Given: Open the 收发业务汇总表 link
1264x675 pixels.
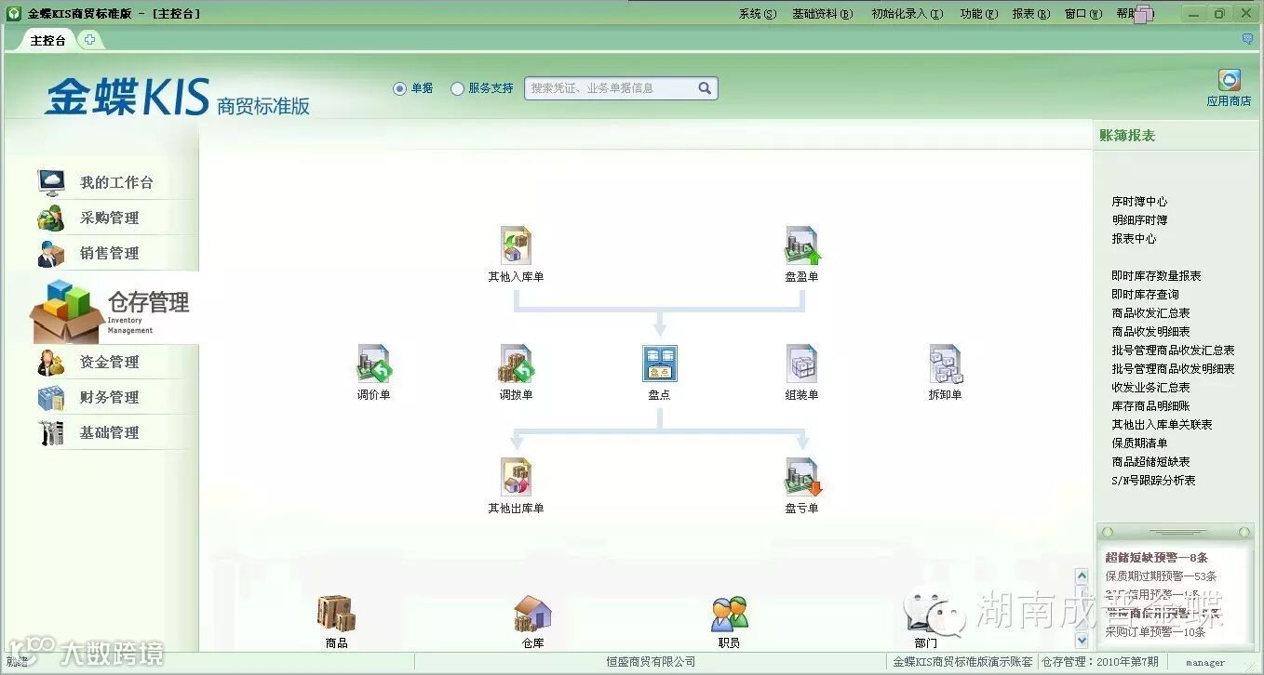Looking at the screenshot, I should coord(1150,388).
